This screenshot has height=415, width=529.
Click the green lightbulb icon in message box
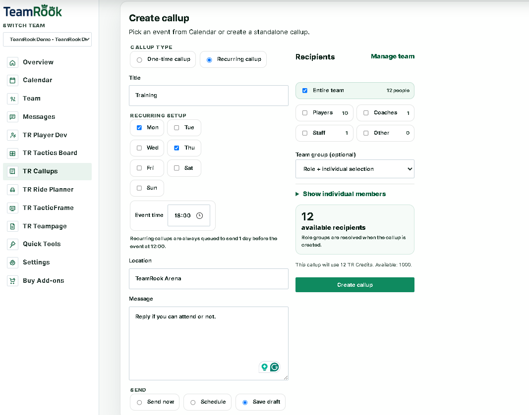265,367
